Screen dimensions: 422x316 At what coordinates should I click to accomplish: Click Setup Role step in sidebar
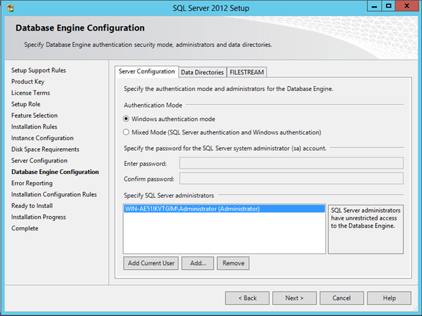click(x=26, y=104)
